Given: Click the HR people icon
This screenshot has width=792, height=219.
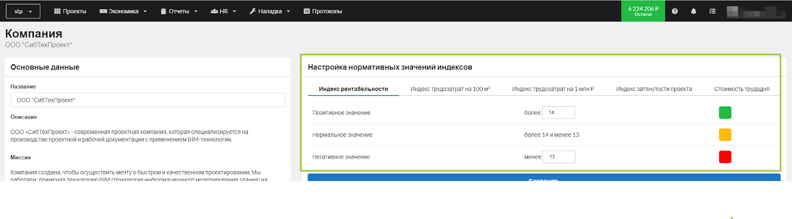Looking at the screenshot, I should click(x=214, y=11).
